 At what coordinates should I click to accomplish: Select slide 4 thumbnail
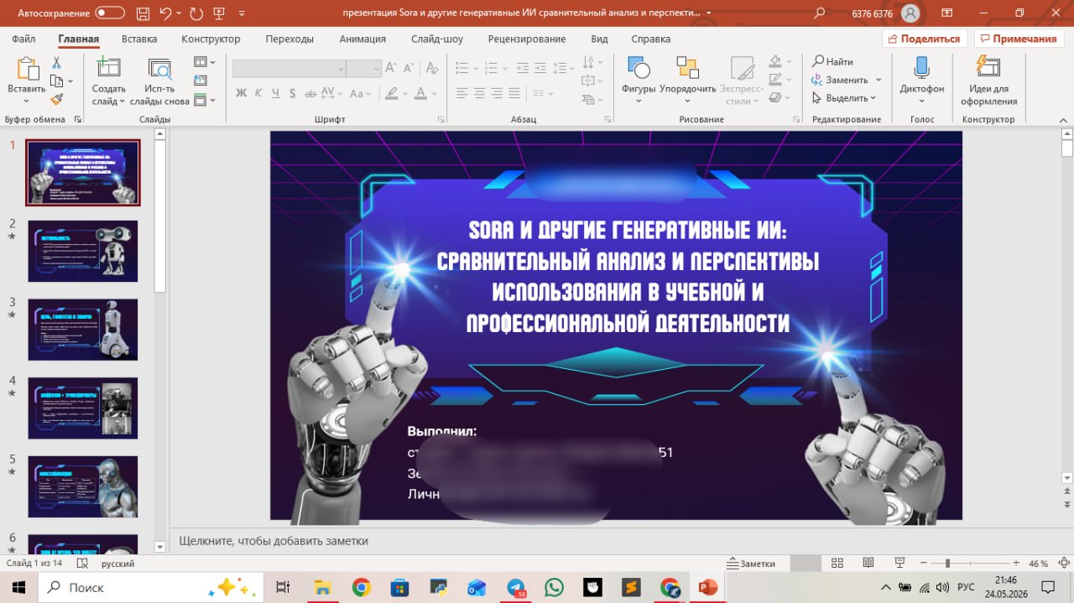pyautogui.click(x=83, y=408)
